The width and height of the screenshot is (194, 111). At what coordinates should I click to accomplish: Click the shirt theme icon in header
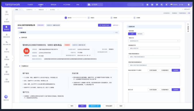[x=157, y=5]
